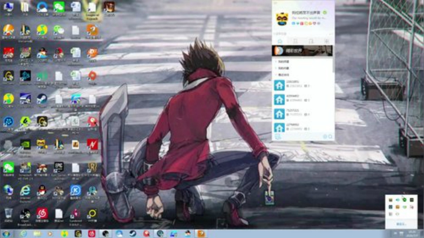Open the blue film-reel desktop icon
Screen dimensions: 424x238
8,123
